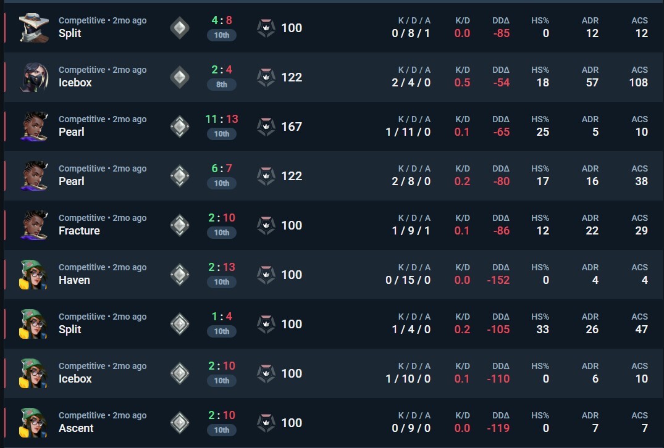
Task: Open the Pearl match with score 6:7
Action: tap(334, 176)
